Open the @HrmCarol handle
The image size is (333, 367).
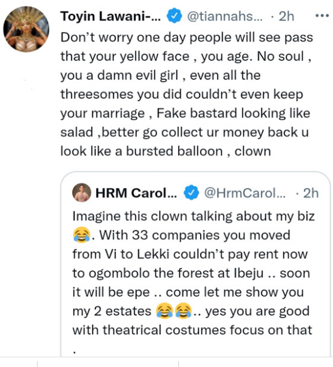tap(244, 193)
